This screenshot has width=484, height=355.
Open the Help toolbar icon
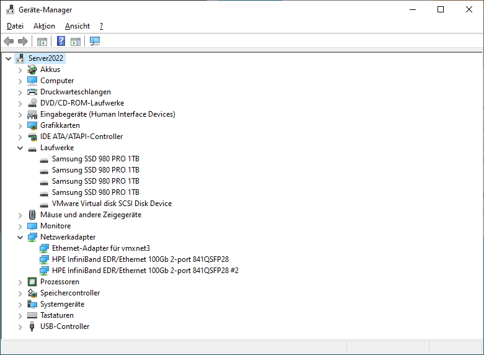click(x=61, y=41)
